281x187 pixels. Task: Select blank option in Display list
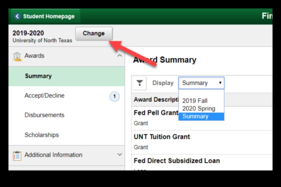pos(201,93)
